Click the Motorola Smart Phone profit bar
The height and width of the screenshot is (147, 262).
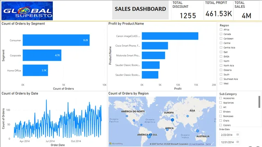pyautogui.click(x=154, y=56)
